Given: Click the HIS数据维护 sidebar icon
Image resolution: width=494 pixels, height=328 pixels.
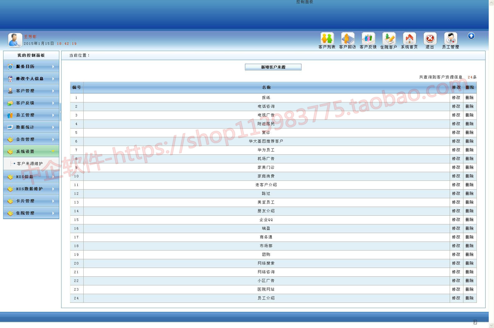Looking at the screenshot, I should 10,189.
